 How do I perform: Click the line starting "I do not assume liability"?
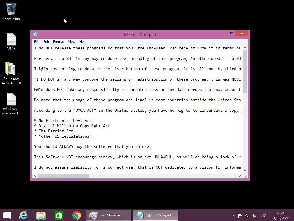[138, 167]
